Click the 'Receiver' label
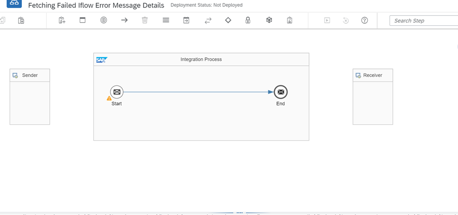458x215 pixels. [x=373, y=75]
